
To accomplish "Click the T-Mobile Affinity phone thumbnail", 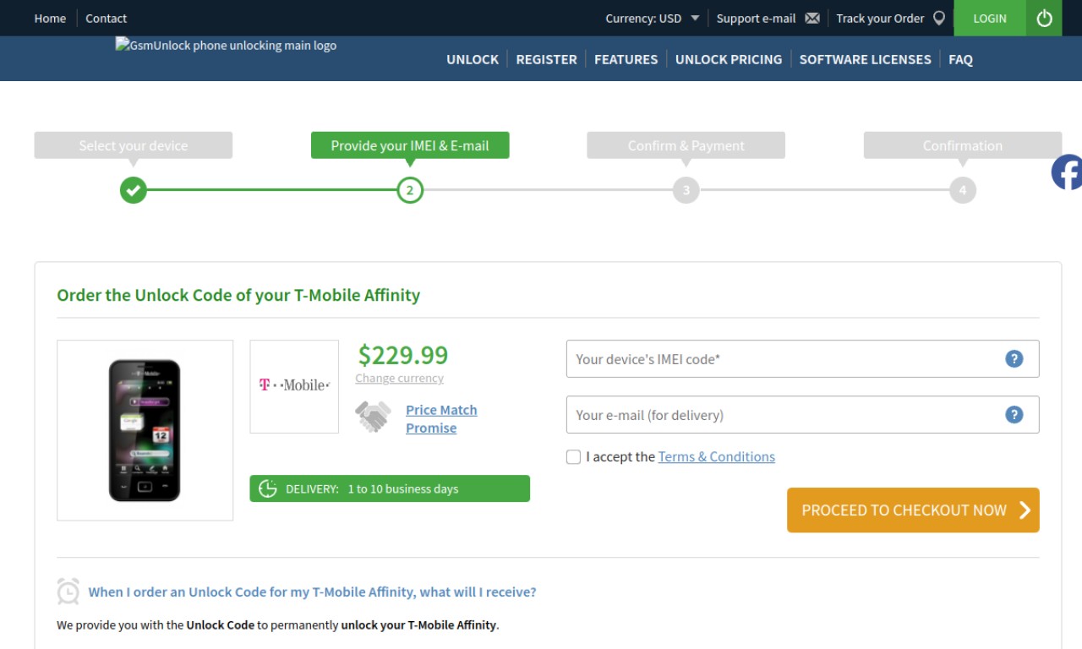I will [x=145, y=430].
